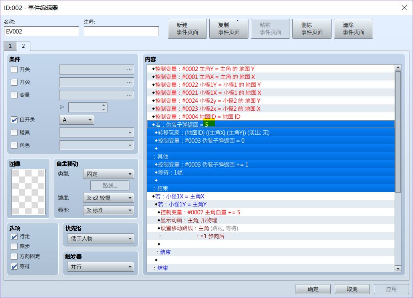Open second 开关 condition picker ellipsis
This screenshot has width=413, height=298.
[x=129, y=82]
